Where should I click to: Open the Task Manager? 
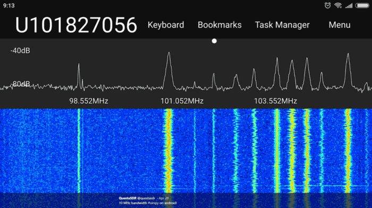282,25
